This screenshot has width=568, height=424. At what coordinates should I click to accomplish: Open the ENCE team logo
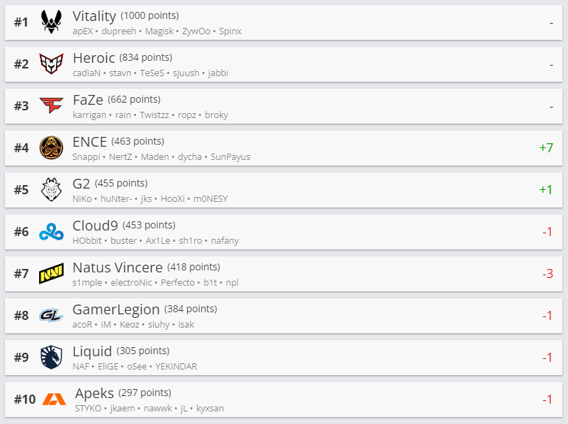[51, 148]
